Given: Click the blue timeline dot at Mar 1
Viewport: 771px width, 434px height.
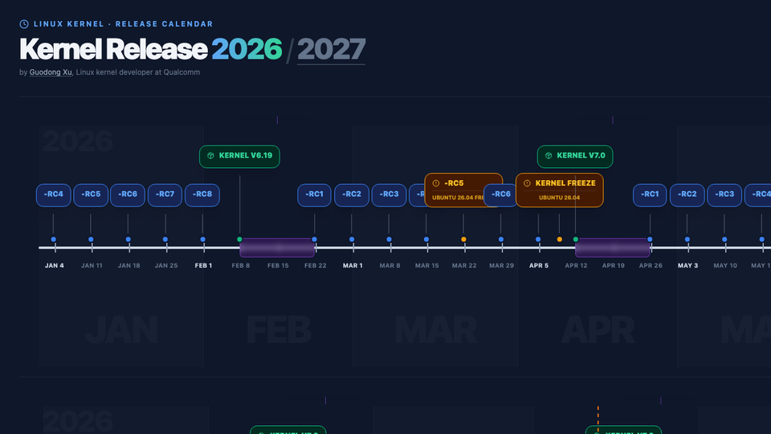Looking at the screenshot, I should (x=352, y=240).
